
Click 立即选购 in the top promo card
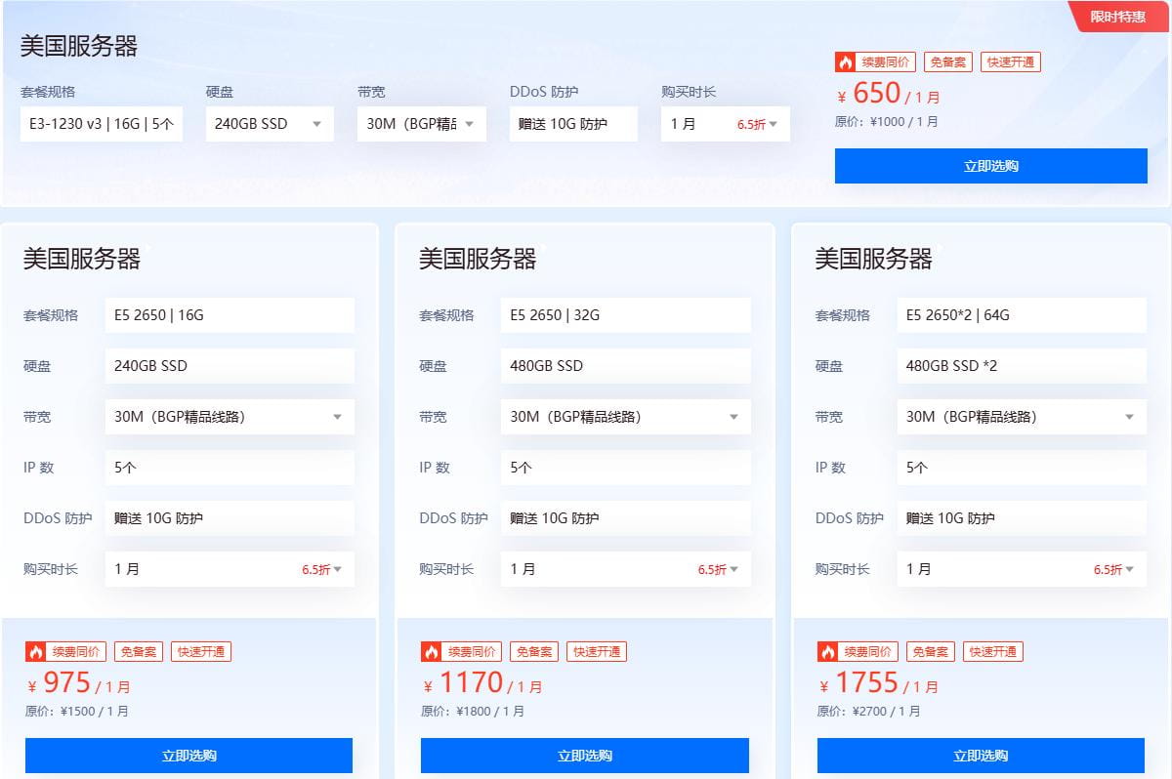click(x=990, y=165)
